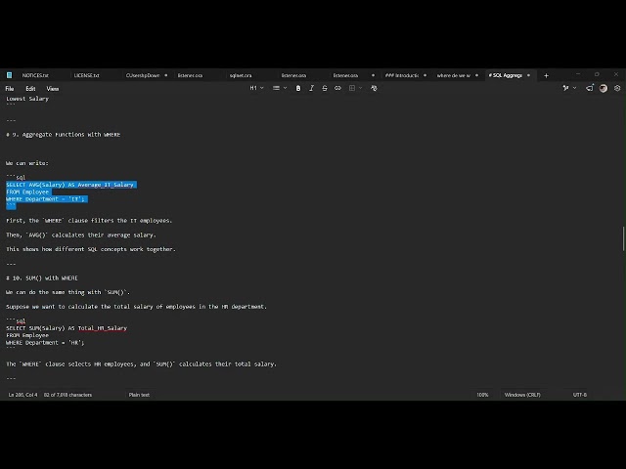
Task: Switch to the NOTICES.txt tab
Action: click(35, 75)
